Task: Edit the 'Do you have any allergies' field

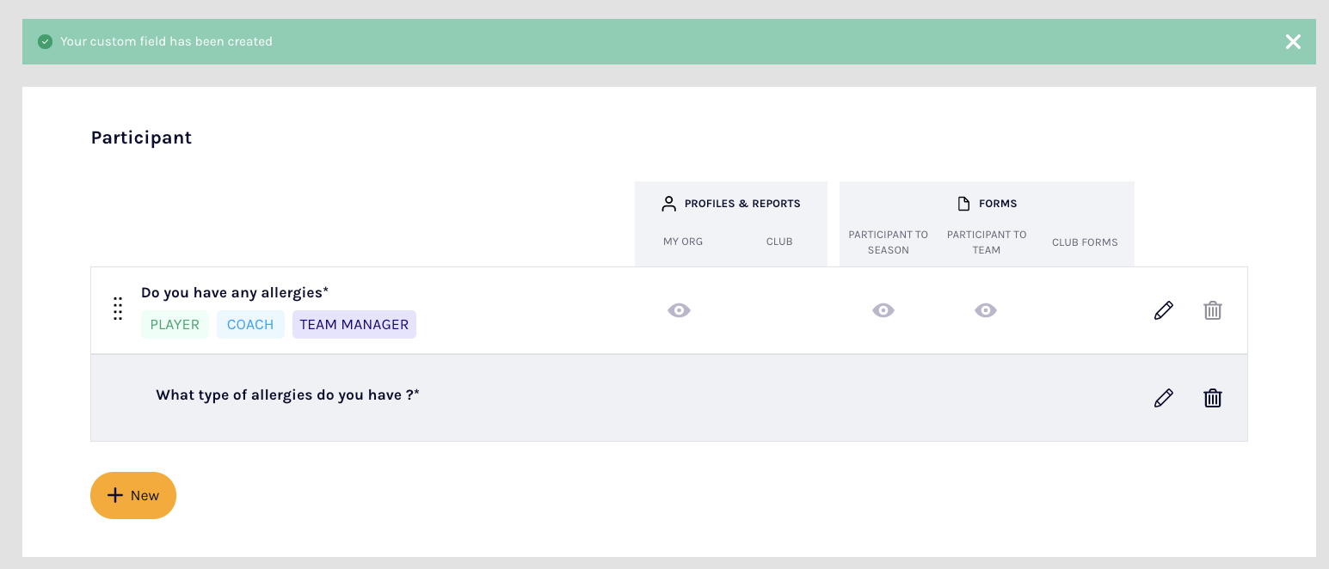Action: [1163, 310]
